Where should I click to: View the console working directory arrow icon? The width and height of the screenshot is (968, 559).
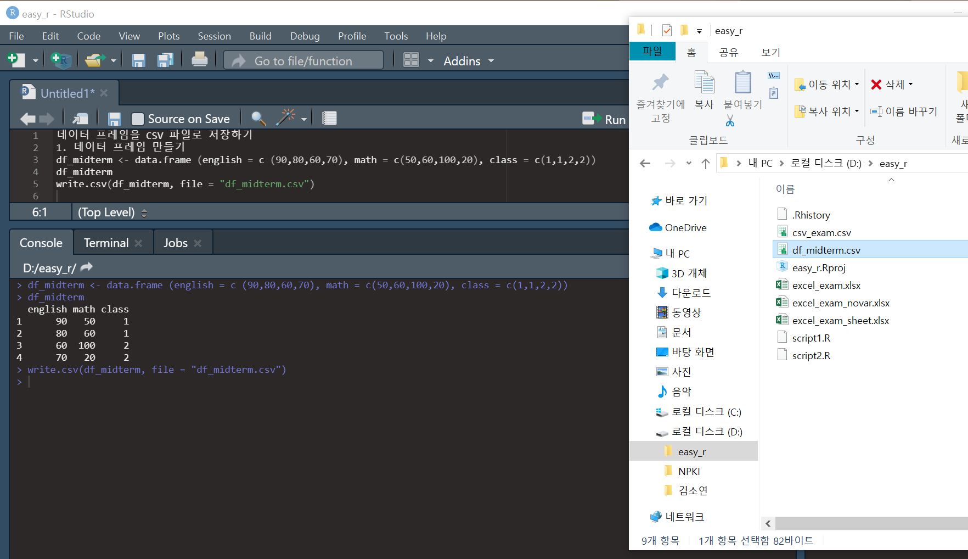[87, 267]
